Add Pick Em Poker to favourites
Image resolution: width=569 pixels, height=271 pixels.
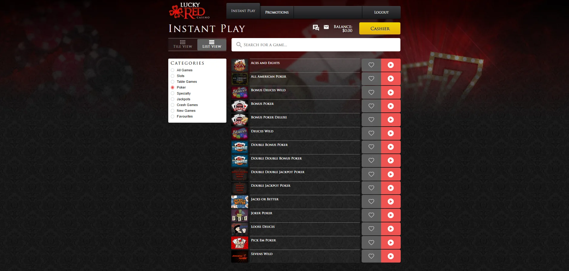point(371,243)
